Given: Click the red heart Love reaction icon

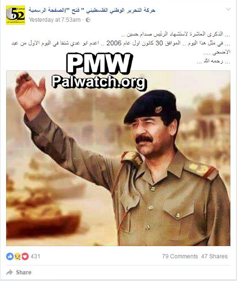Looking at the screenshot, I should coord(25,256).
